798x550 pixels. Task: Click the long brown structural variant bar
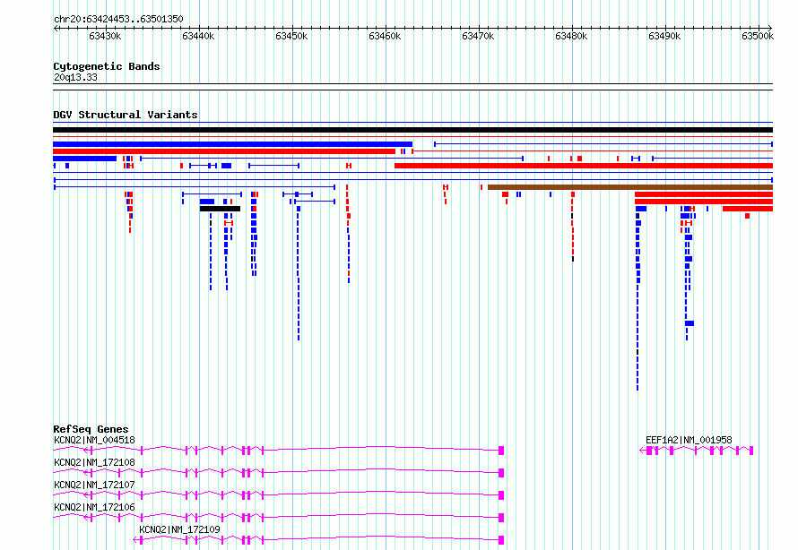(x=630, y=187)
